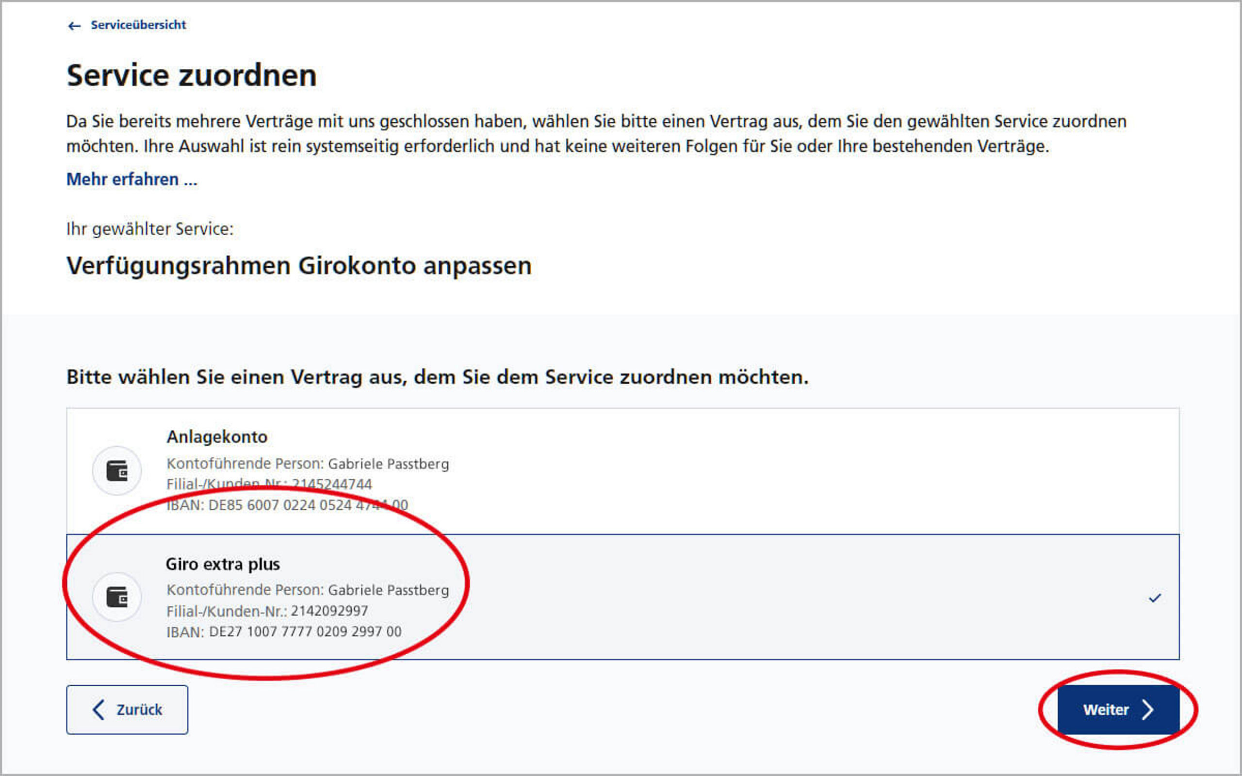This screenshot has height=776, width=1242.
Task: Click the Anlagekonto wallet icon
Action: (117, 470)
